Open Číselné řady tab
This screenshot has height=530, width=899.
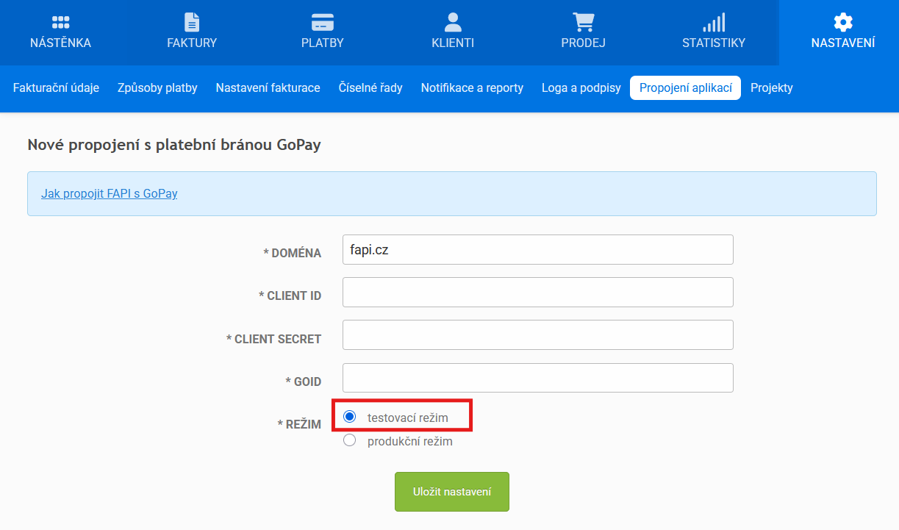click(x=370, y=87)
